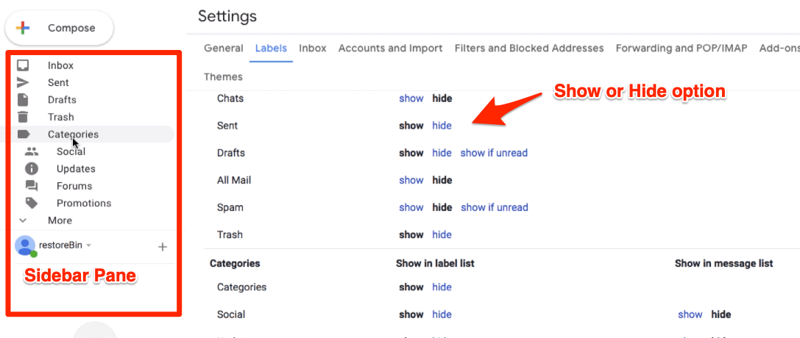Click the Forums chat-bubbles icon

pos(32,186)
